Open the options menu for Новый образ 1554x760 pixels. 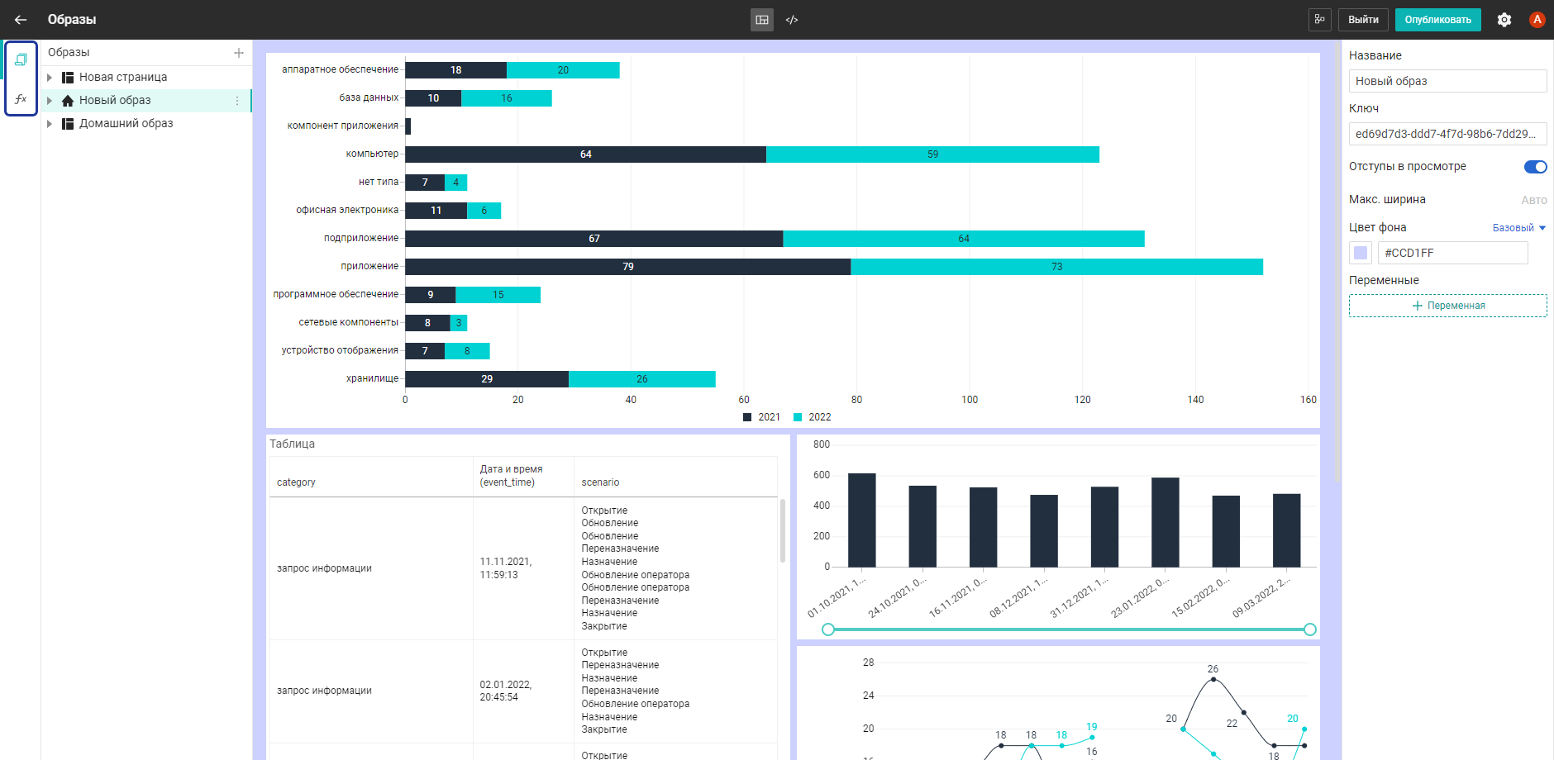pyautogui.click(x=237, y=101)
